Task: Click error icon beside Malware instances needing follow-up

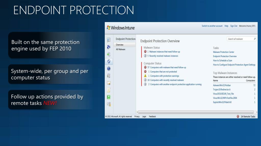Action: click(x=145, y=52)
